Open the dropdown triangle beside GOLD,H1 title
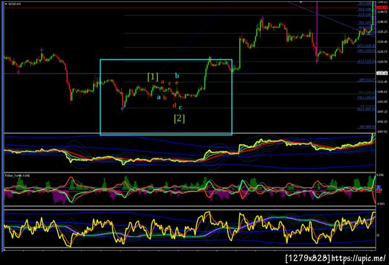 6,4
